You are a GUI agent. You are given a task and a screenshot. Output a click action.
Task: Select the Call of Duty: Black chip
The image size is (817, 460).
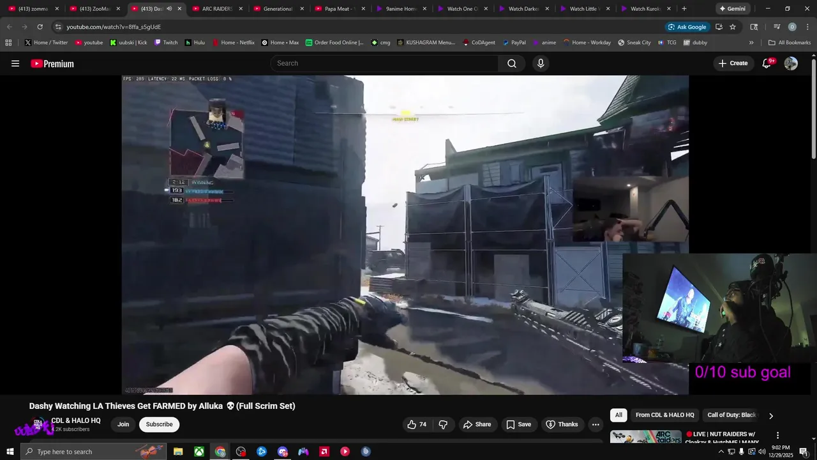click(x=731, y=415)
